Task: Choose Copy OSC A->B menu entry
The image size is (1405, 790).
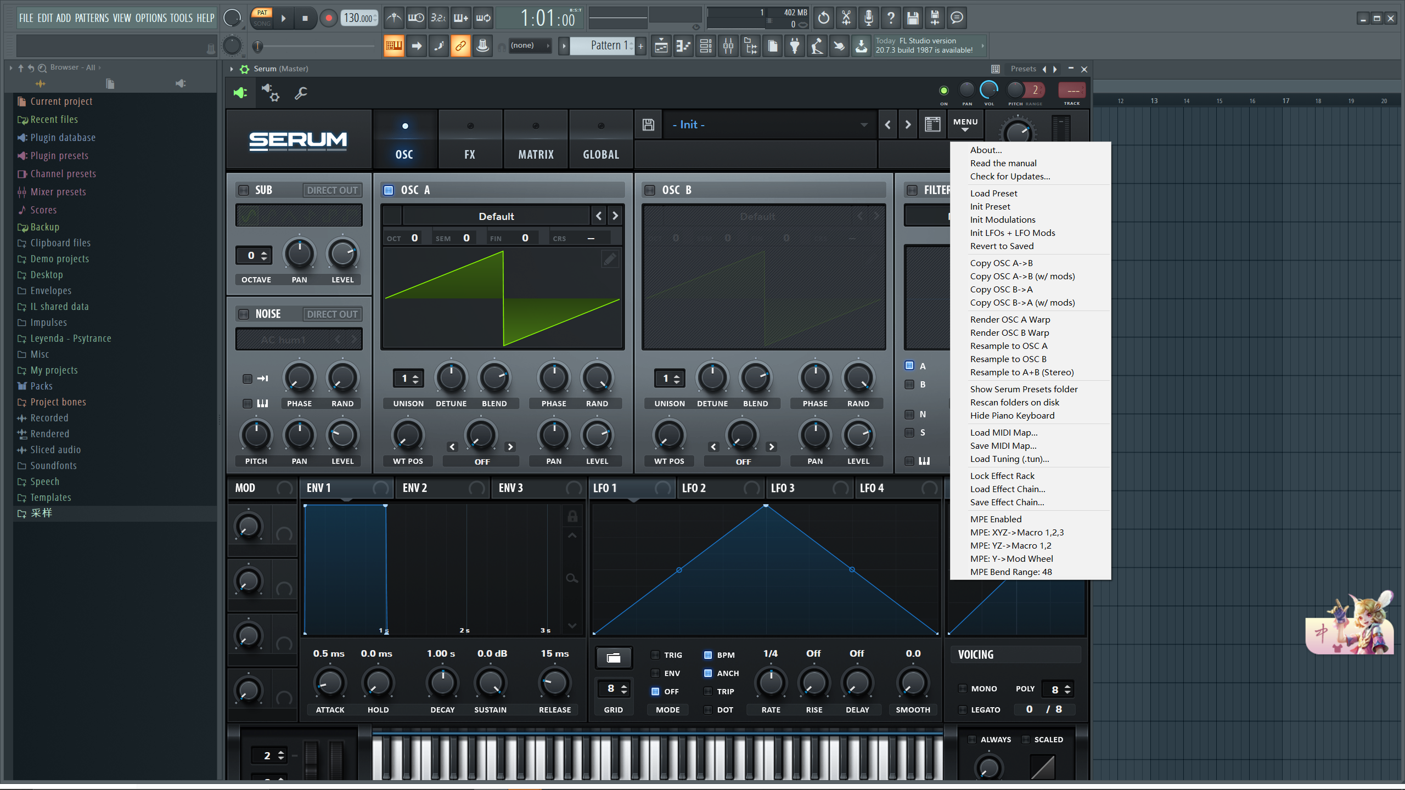Action: pyautogui.click(x=1001, y=263)
